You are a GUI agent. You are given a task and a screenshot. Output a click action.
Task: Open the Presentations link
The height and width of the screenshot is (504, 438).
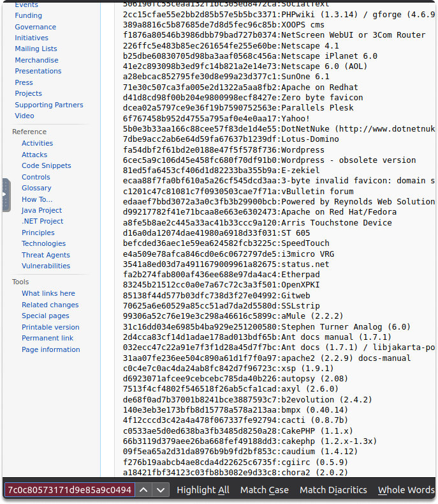[38, 71]
